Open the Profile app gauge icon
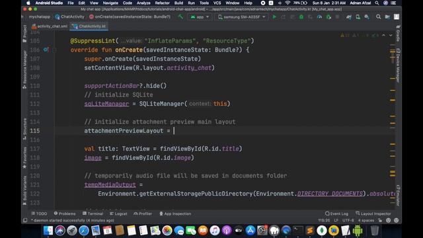 pos(319,17)
